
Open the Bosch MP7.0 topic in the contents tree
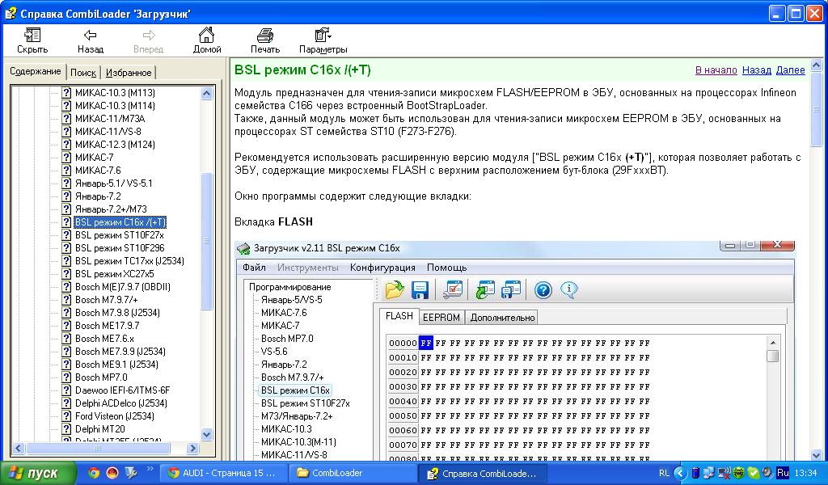pos(101,377)
